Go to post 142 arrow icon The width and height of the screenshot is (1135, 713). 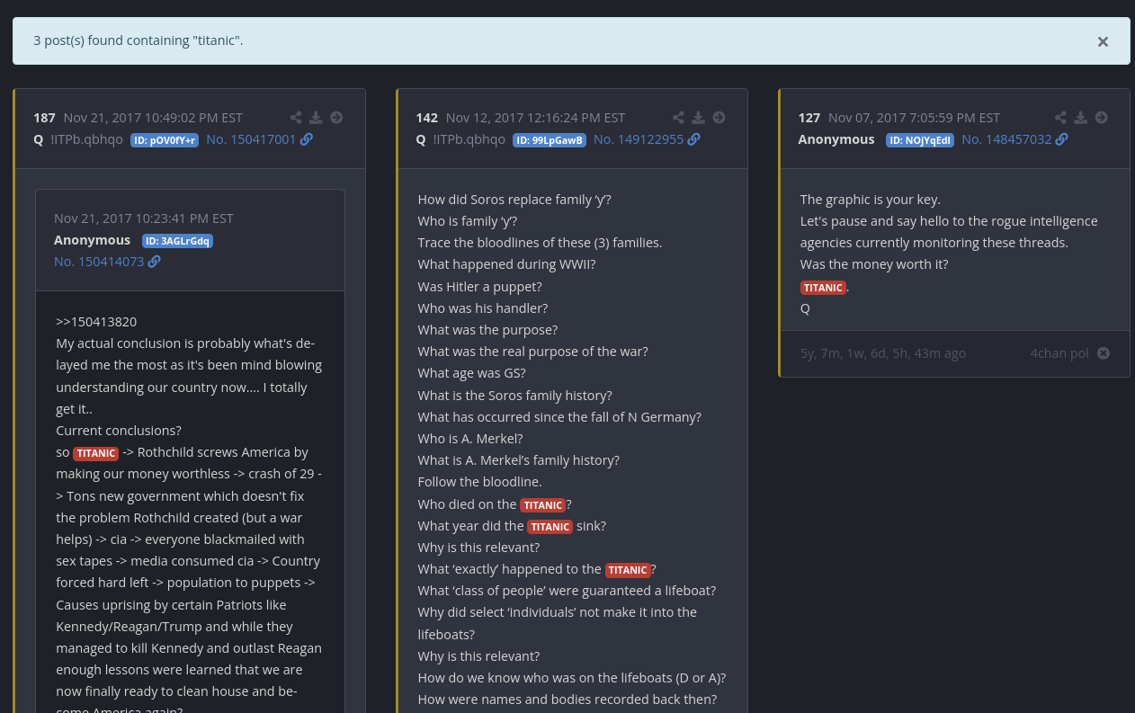(719, 118)
